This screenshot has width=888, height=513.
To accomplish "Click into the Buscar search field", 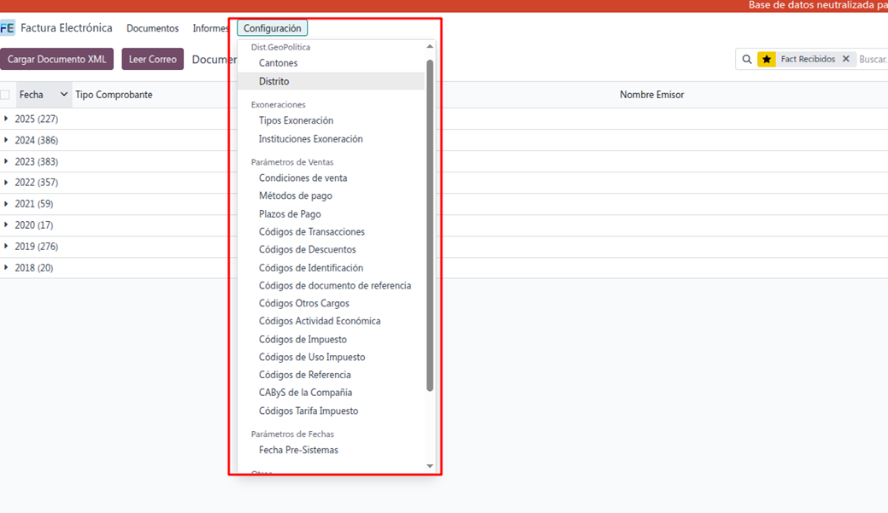I will [x=872, y=59].
